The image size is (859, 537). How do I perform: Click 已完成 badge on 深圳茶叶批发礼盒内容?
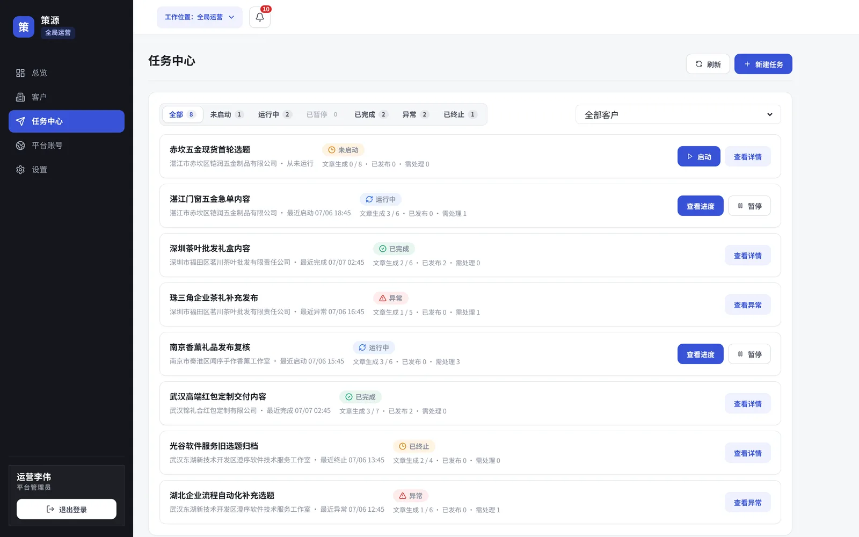(x=394, y=249)
